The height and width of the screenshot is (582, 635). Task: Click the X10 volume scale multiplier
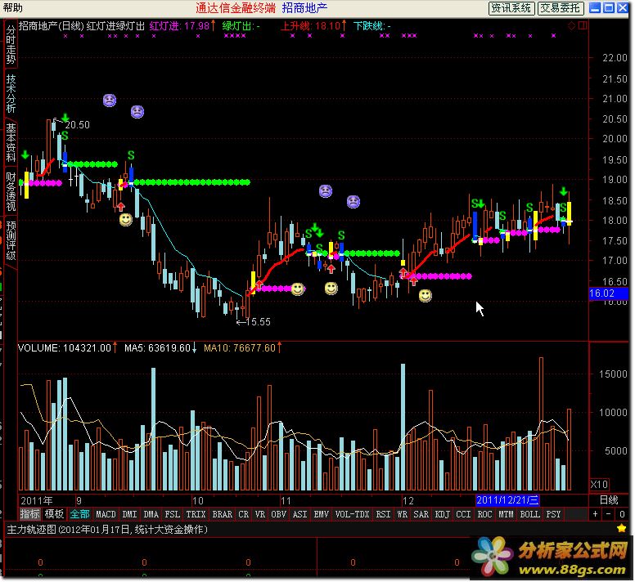pyautogui.click(x=599, y=484)
